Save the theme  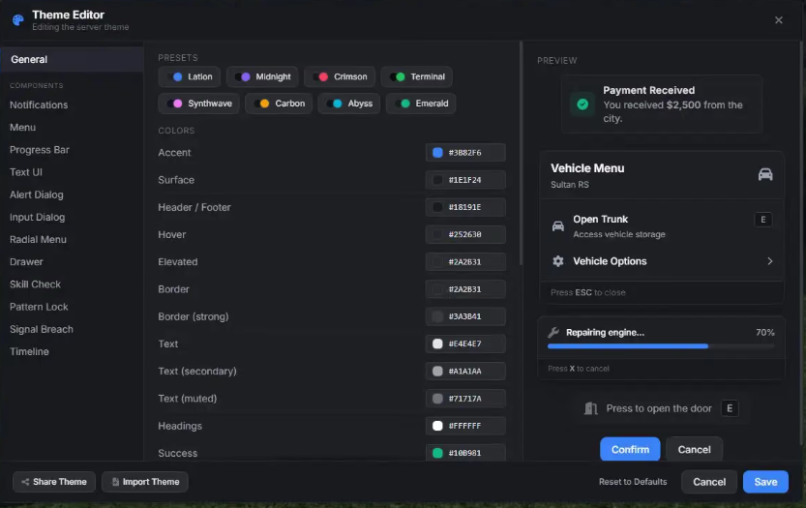click(x=765, y=482)
